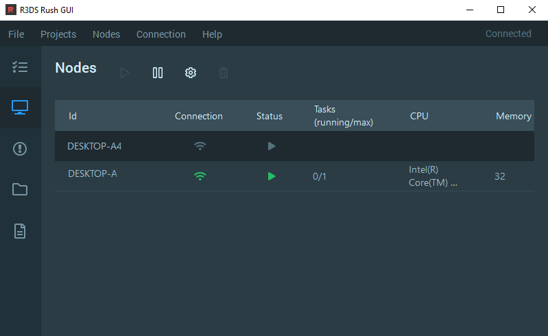Click the 0/1 tasks value
Viewport: 548px width, 336px height.
pyautogui.click(x=320, y=176)
